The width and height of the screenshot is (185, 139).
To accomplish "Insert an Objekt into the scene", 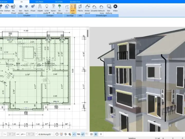I will 40,8.
